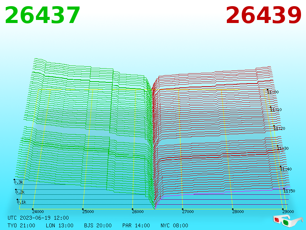Select the 11:40 time marker

286,169
